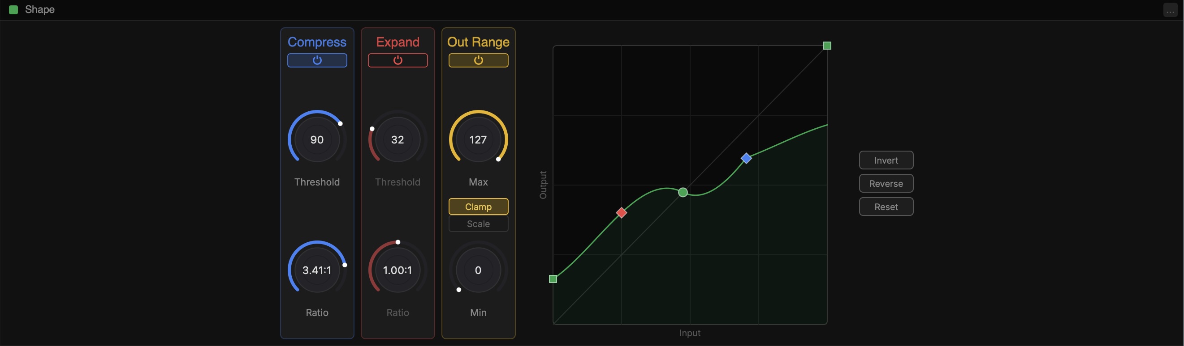
Task: Click the Compress Threshold knob showing 90
Action: [x=317, y=139]
